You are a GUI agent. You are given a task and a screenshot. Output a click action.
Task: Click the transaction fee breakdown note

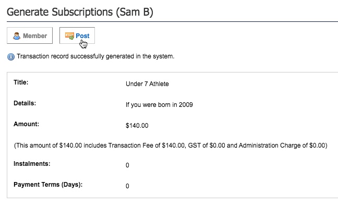(x=171, y=146)
